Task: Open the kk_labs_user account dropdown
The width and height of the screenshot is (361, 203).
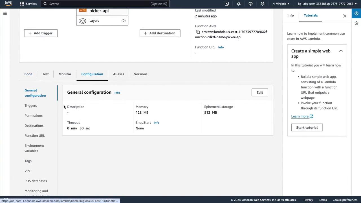Action: click(327, 4)
